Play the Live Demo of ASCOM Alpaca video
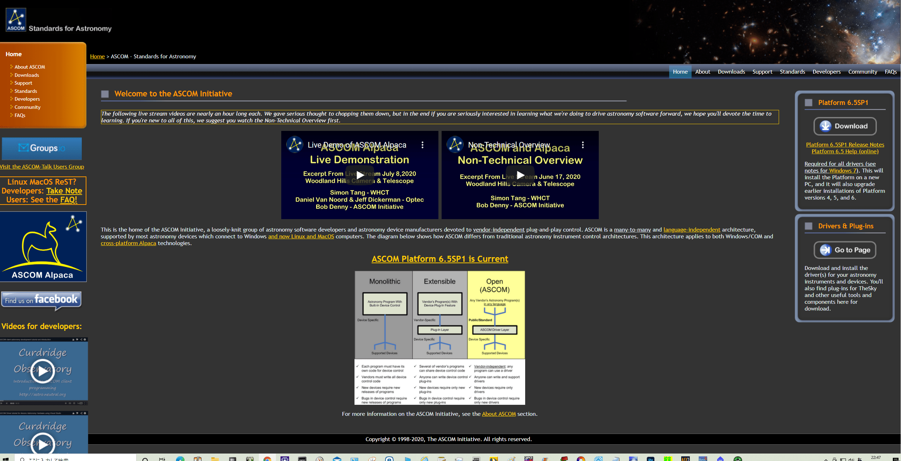901x461 pixels. tap(360, 175)
